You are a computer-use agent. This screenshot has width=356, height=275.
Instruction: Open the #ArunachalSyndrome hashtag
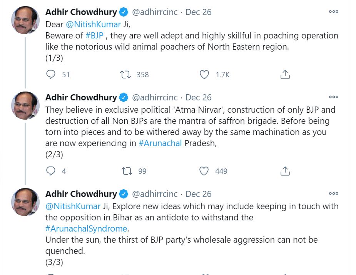point(86,228)
